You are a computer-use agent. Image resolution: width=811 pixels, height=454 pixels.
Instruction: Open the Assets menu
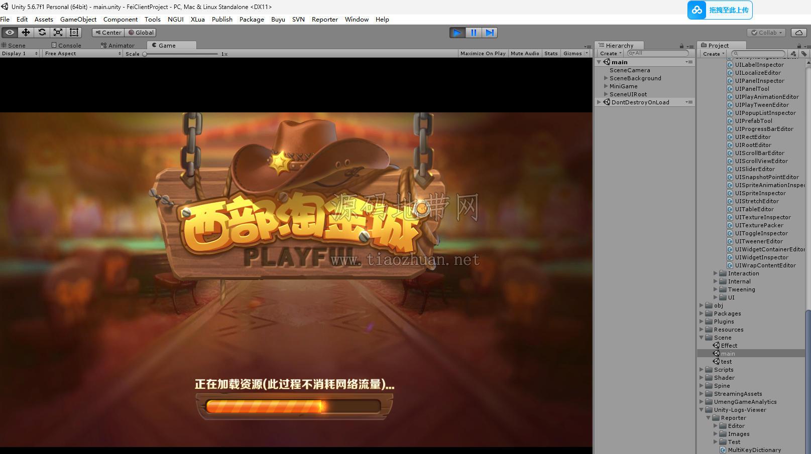(44, 20)
